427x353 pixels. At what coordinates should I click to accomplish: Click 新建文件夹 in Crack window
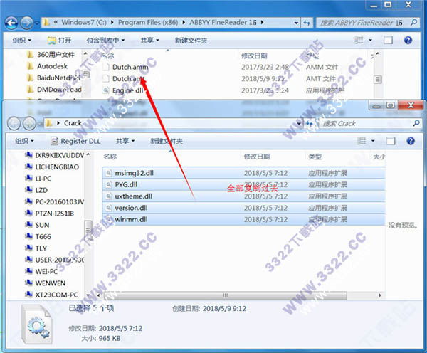[x=166, y=141]
